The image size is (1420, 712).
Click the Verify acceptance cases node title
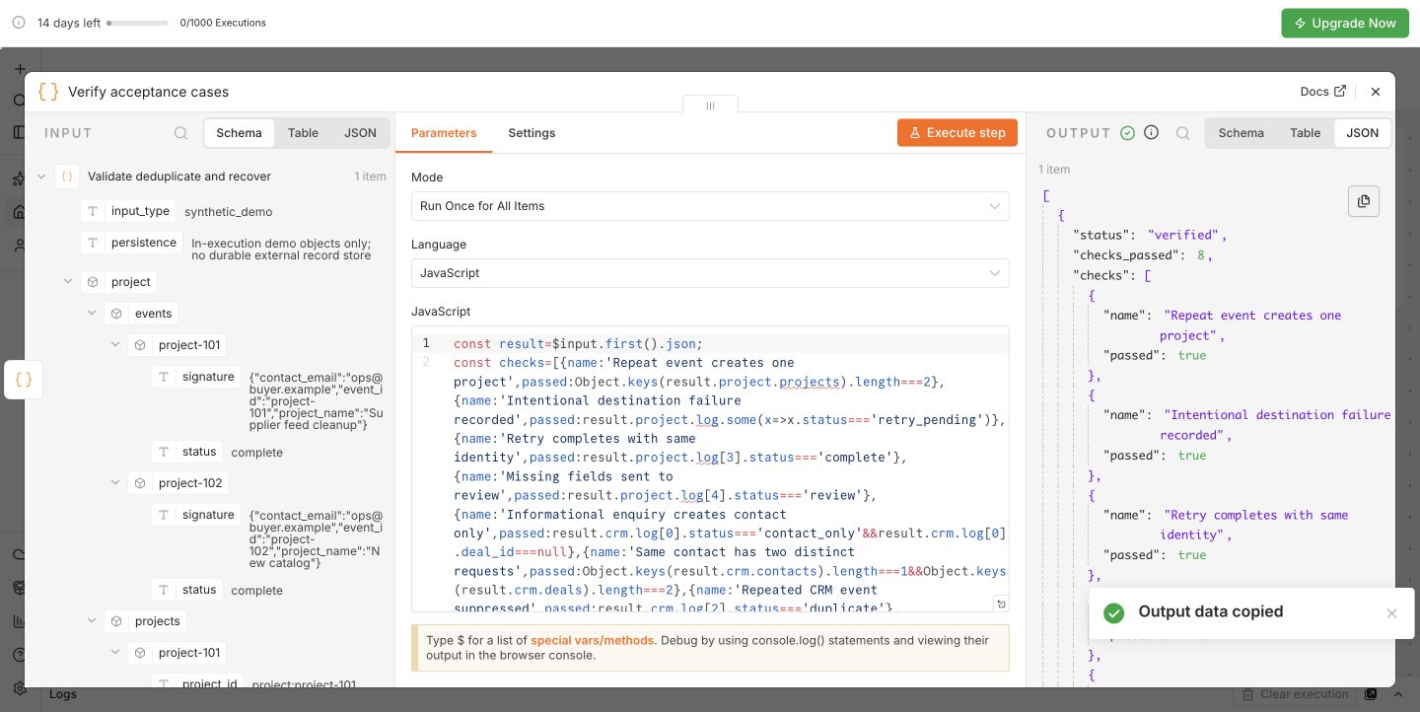click(x=148, y=92)
